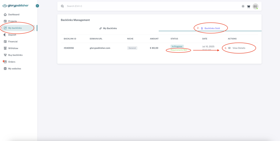280x141 pixels.
Task: Click the Deposit euro icon
Action: [x=5, y=35]
